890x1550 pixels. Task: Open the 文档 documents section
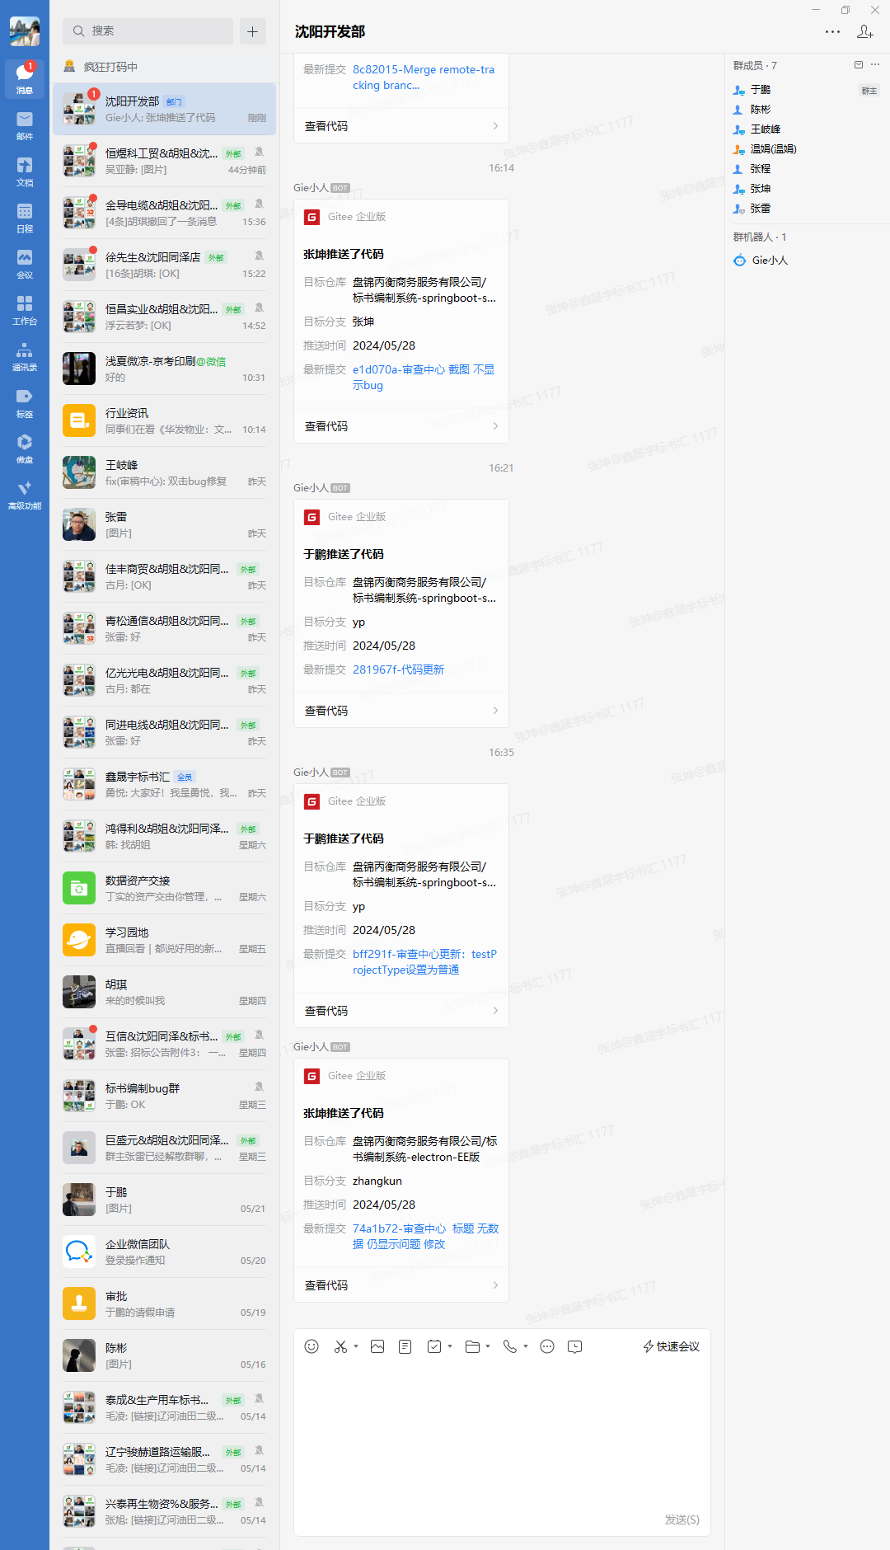(x=25, y=172)
